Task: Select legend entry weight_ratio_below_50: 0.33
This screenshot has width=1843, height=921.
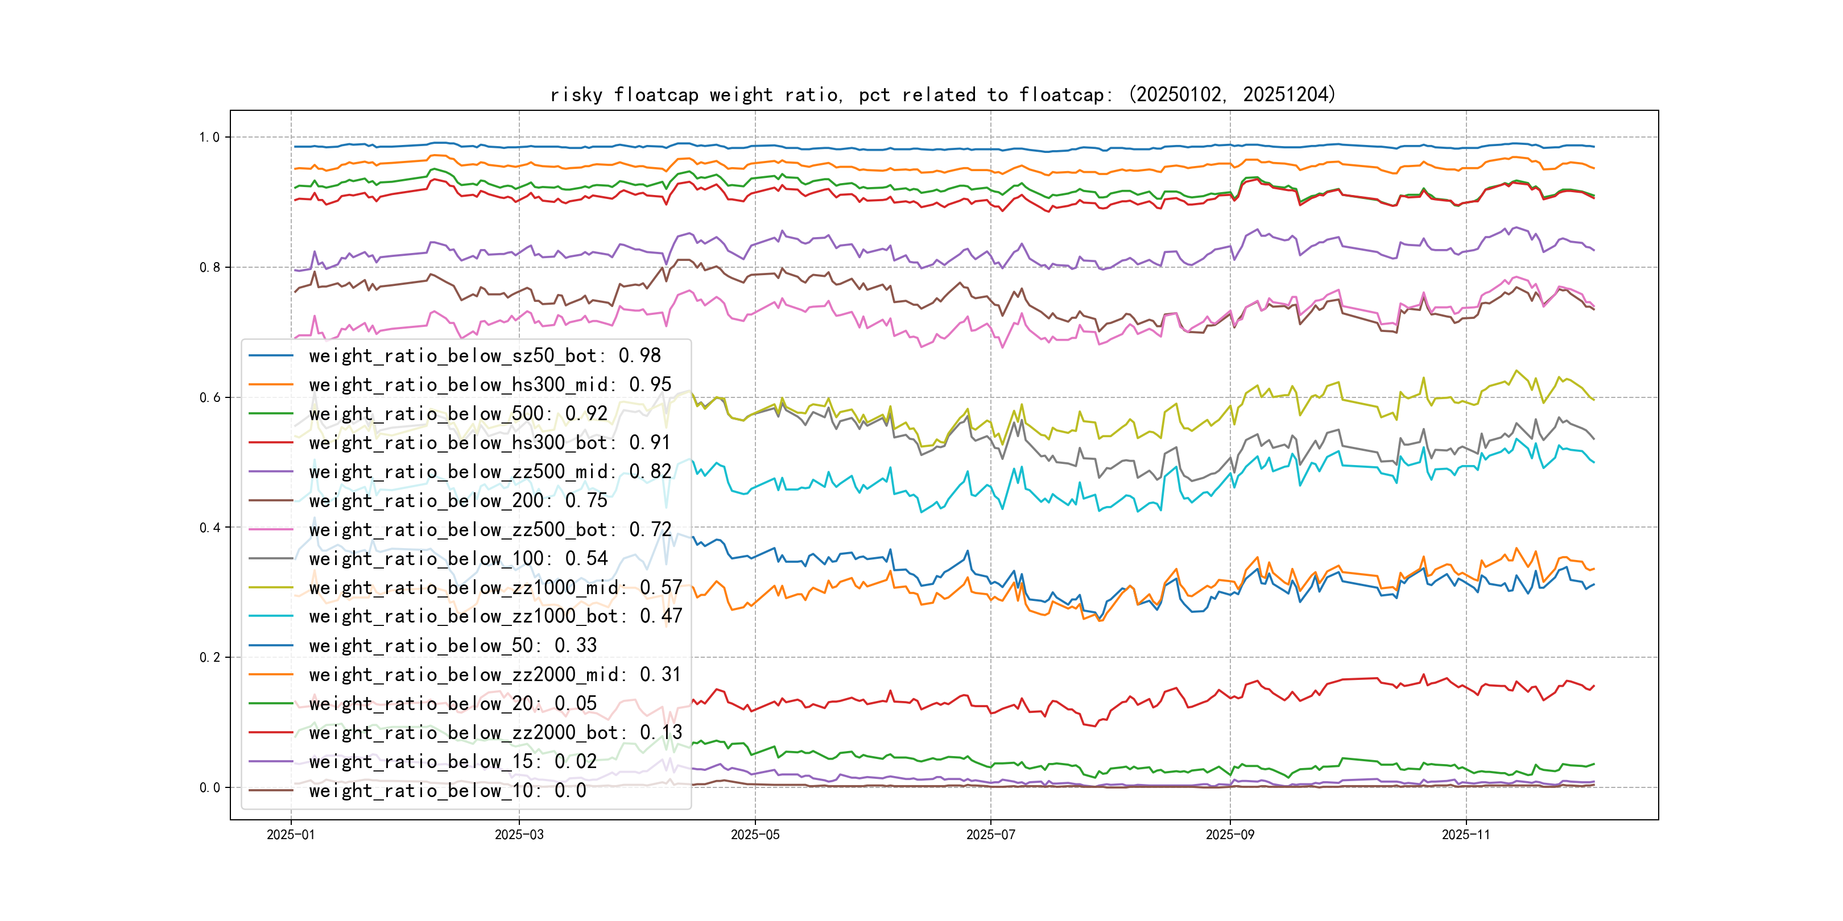Action: (452, 646)
